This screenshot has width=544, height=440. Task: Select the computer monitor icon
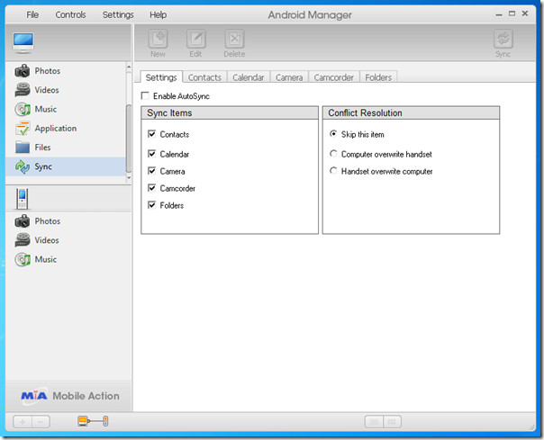coord(23,42)
